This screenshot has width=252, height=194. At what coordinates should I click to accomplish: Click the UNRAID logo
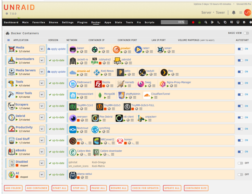tap(19, 7)
